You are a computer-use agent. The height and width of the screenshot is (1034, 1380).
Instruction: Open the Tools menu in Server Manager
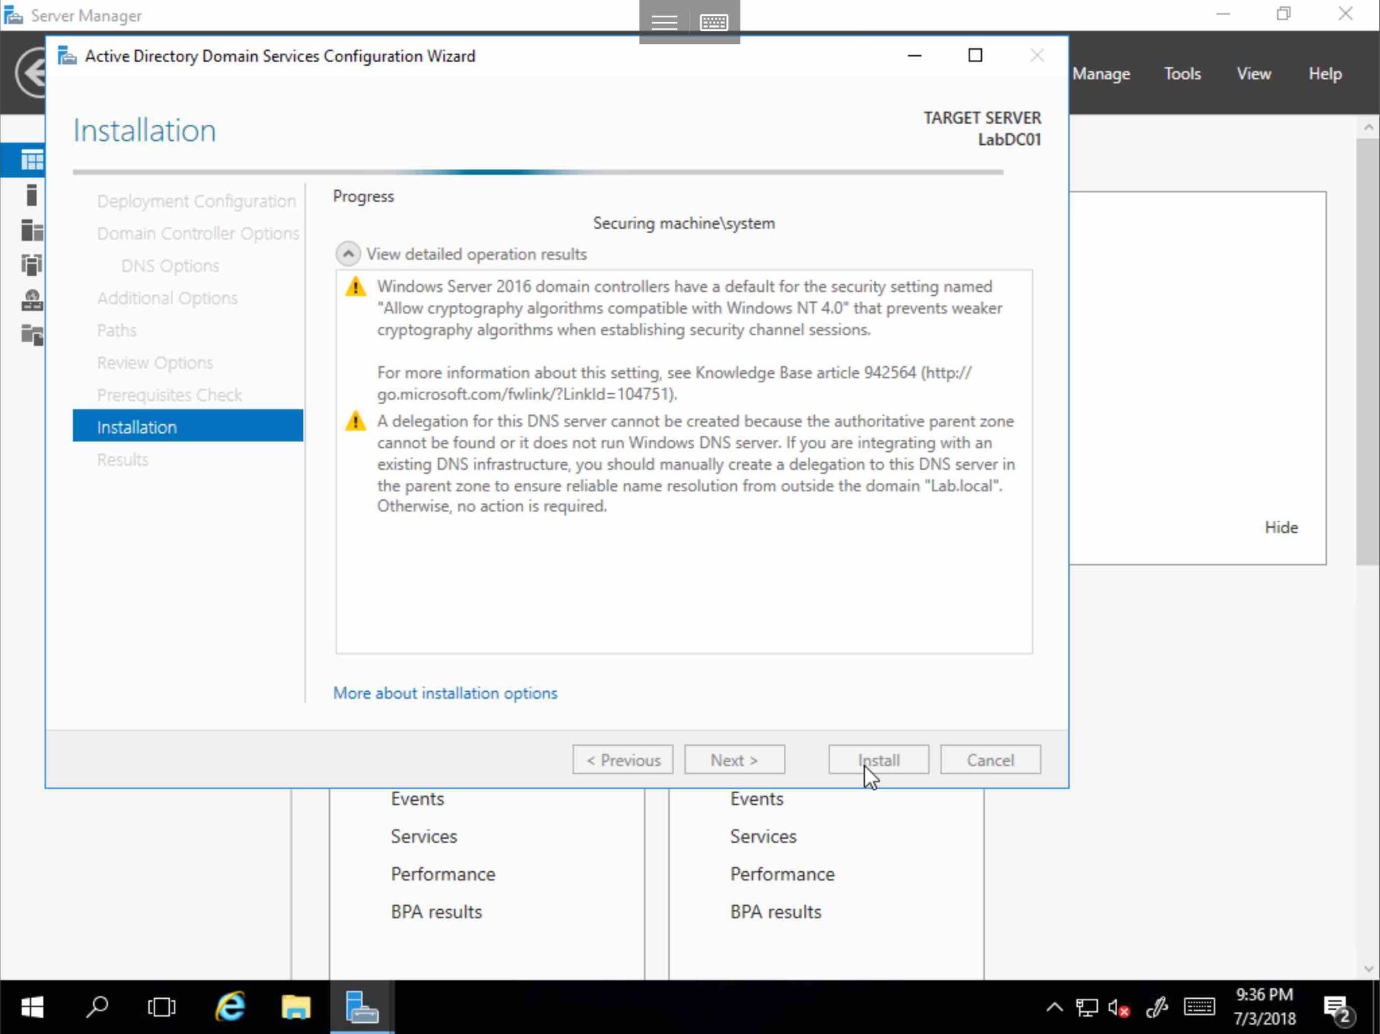pyautogui.click(x=1183, y=74)
